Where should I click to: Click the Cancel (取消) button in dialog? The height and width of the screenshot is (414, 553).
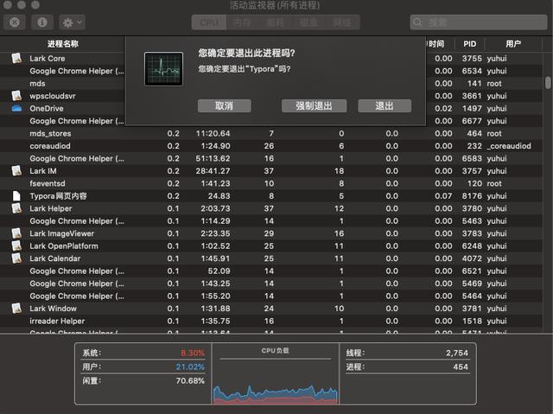[x=225, y=105]
